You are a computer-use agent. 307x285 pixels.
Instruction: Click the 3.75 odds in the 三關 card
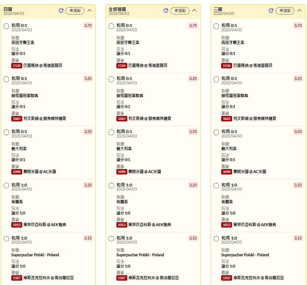click(298, 25)
